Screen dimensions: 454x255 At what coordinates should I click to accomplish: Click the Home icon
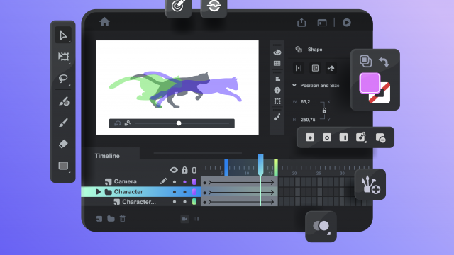point(104,22)
